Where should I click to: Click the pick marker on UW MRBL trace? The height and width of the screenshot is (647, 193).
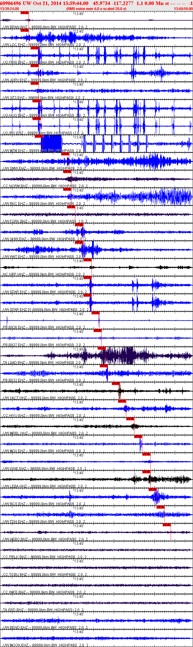point(130,419)
